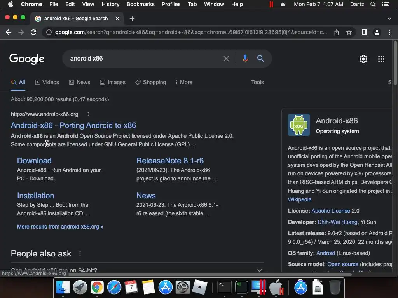Switch to the Images results tab
Screen dimensions: 398x298
click(113, 82)
